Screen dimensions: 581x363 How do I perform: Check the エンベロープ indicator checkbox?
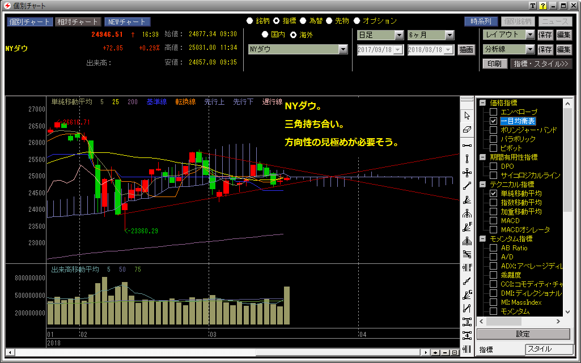pyautogui.click(x=493, y=112)
